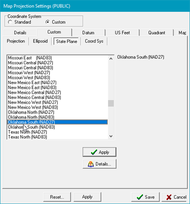Viewport: 190px width, 204px height.
Task: Click the bottom Apply button
Action: click(87, 197)
